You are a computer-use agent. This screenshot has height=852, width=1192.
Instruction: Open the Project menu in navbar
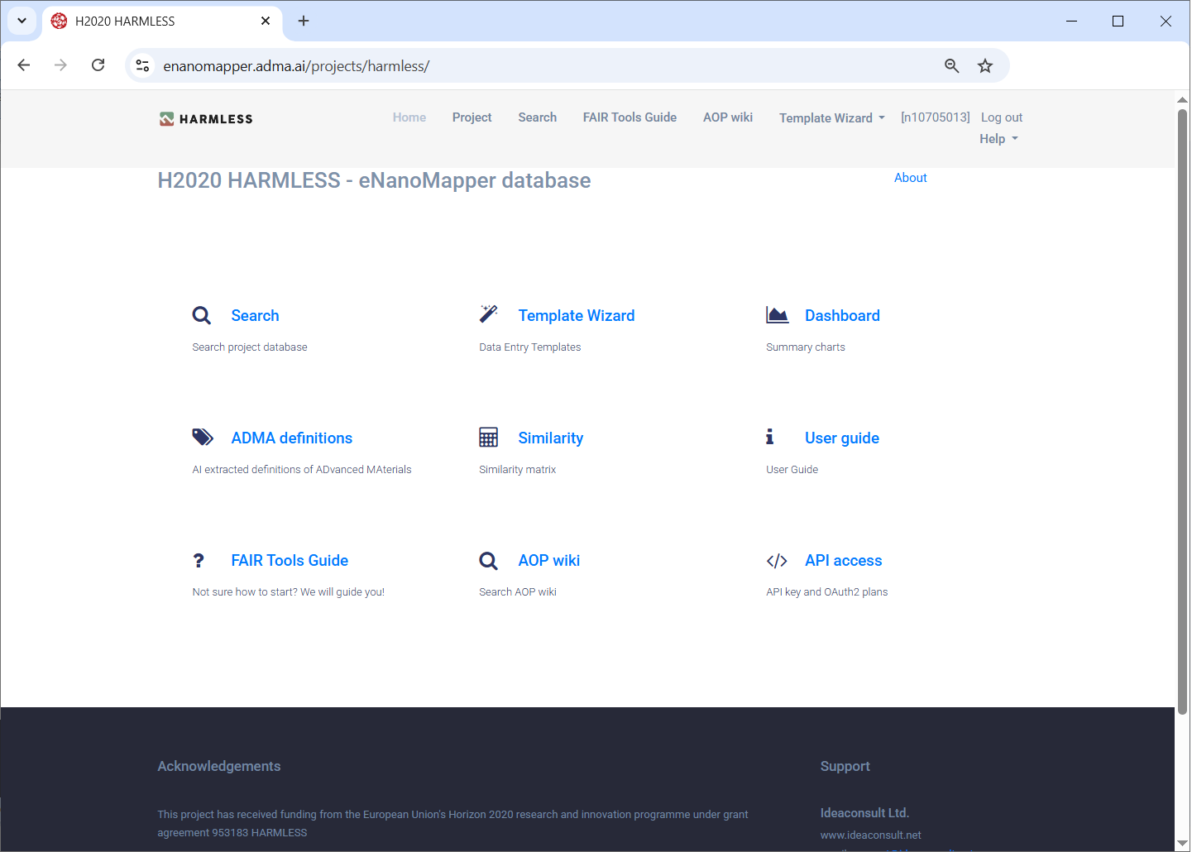472,117
